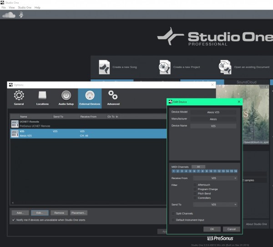The width and height of the screenshot is (273, 247).
Task: Click the Device Model Alesis V25 field
Action: pos(213,112)
